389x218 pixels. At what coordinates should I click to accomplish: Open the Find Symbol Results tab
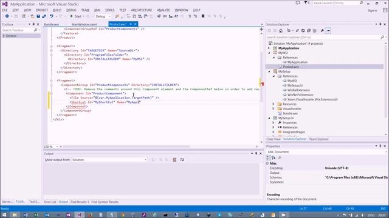tap(105, 202)
